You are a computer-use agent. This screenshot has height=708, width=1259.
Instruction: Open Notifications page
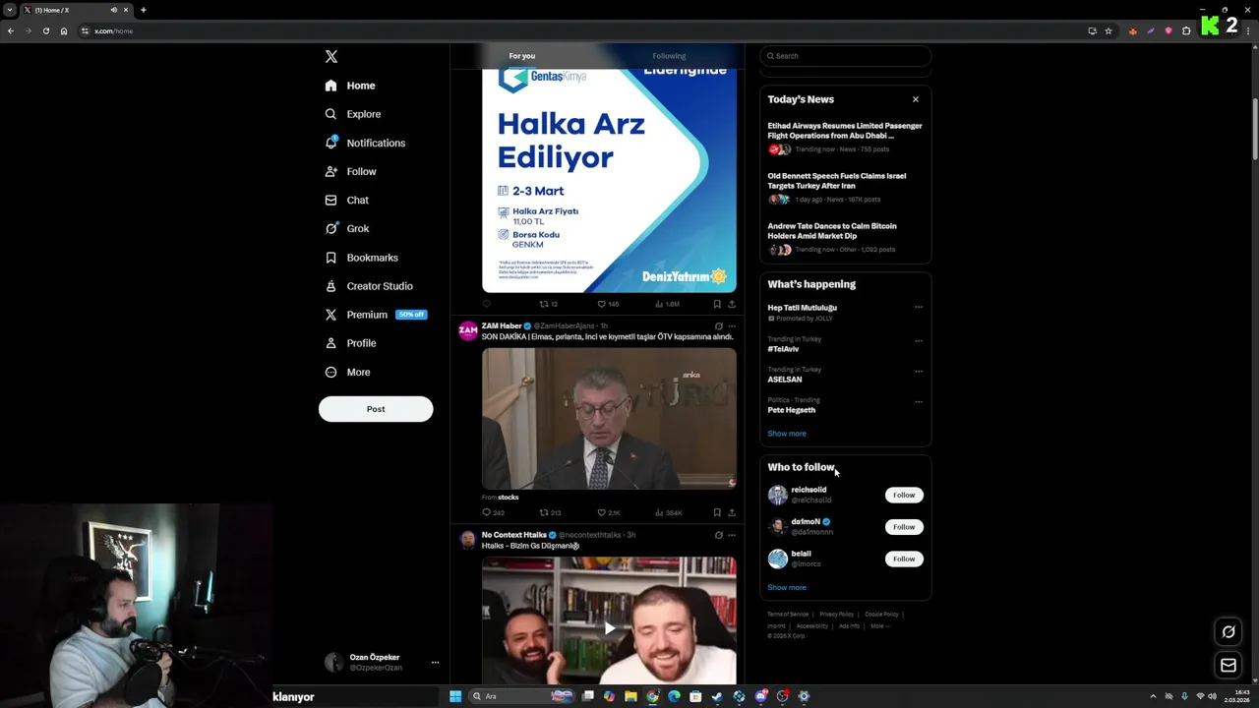(x=365, y=143)
